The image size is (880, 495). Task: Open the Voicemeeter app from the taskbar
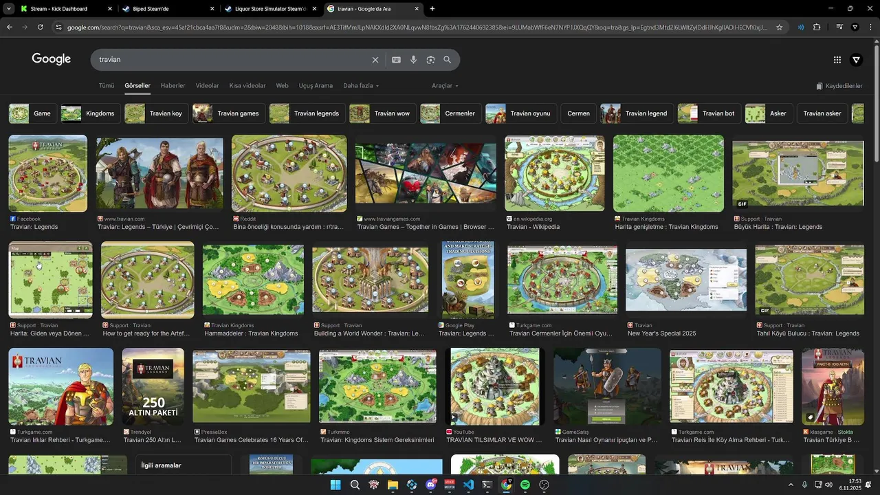(450, 485)
